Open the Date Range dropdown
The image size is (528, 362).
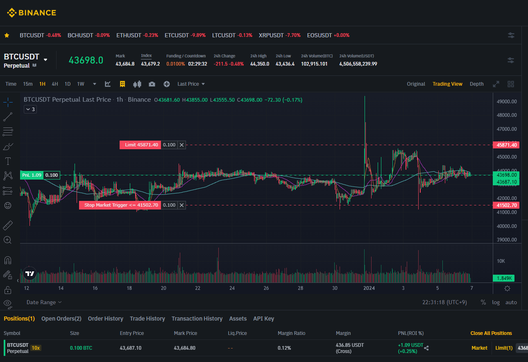pyautogui.click(x=44, y=302)
